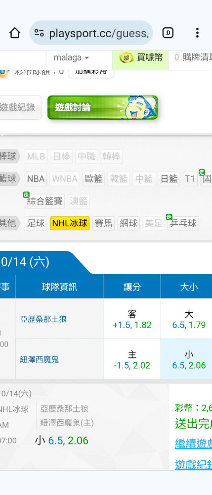Select the 足球 sport tag
The width and height of the screenshot is (212, 495).
[36, 224]
